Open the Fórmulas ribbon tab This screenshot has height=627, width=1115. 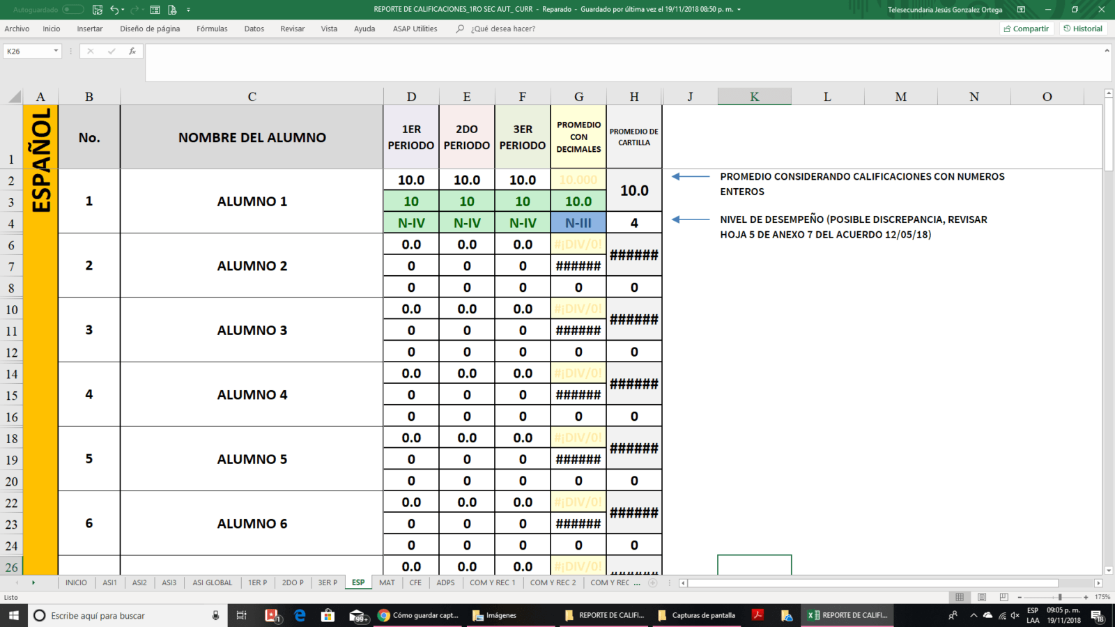(212, 29)
